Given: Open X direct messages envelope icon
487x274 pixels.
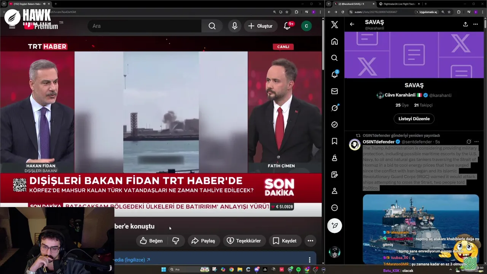Looking at the screenshot, I should 334,91.
